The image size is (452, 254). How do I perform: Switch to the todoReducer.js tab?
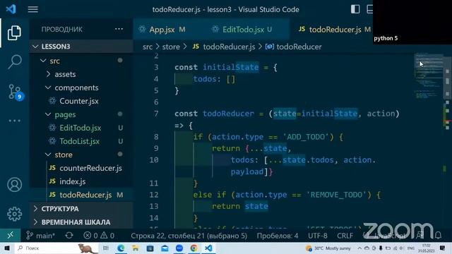pyautogui.click(x=335, y=30)
